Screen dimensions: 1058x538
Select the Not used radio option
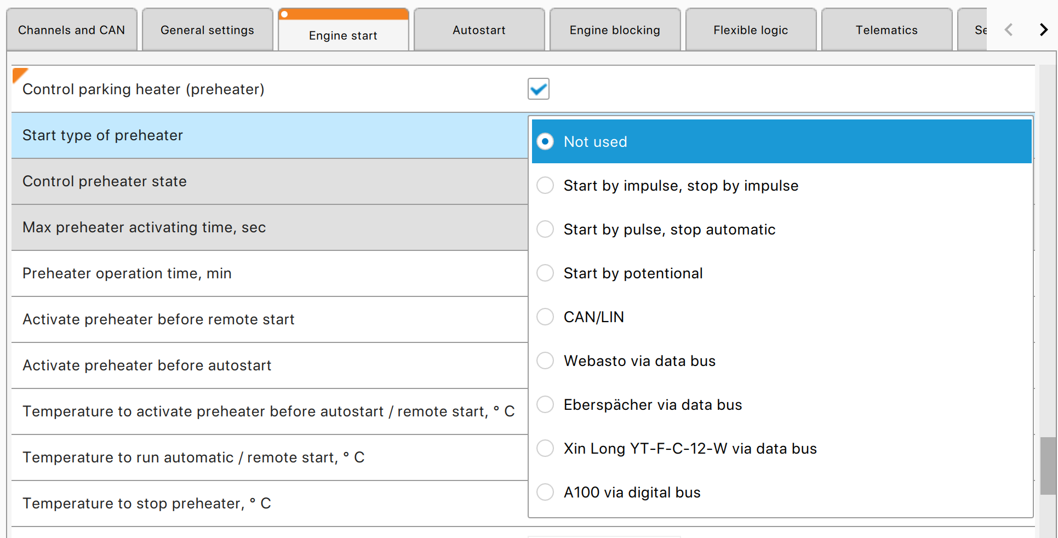pyautogui.click(x=782, y=141)
